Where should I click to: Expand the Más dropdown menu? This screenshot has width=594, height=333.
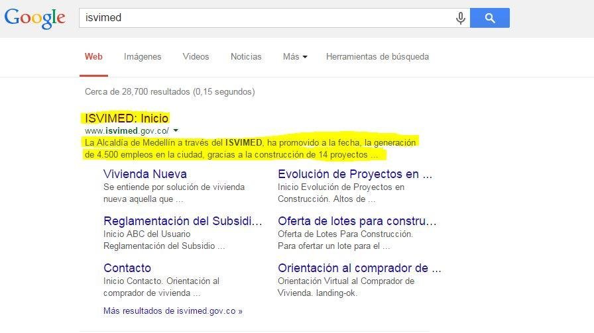click(x=295, y=56)
